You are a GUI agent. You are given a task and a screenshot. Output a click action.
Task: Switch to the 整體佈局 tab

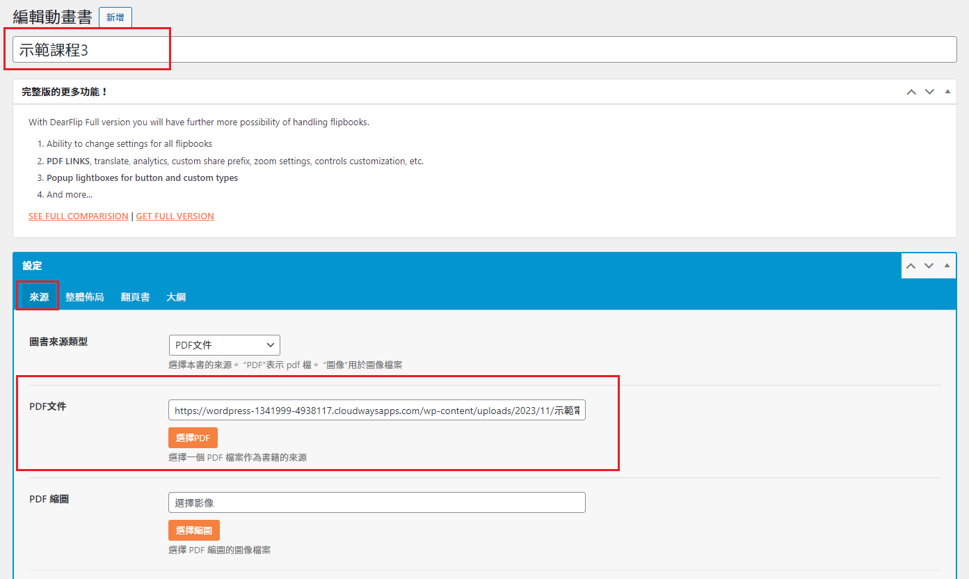[x=84, y=297]
